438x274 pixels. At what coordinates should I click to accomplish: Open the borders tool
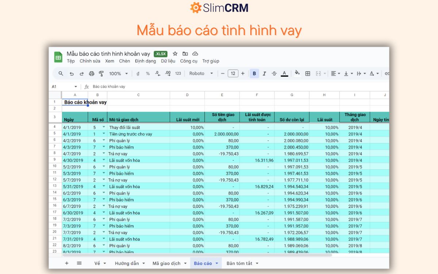click(308, 73)
